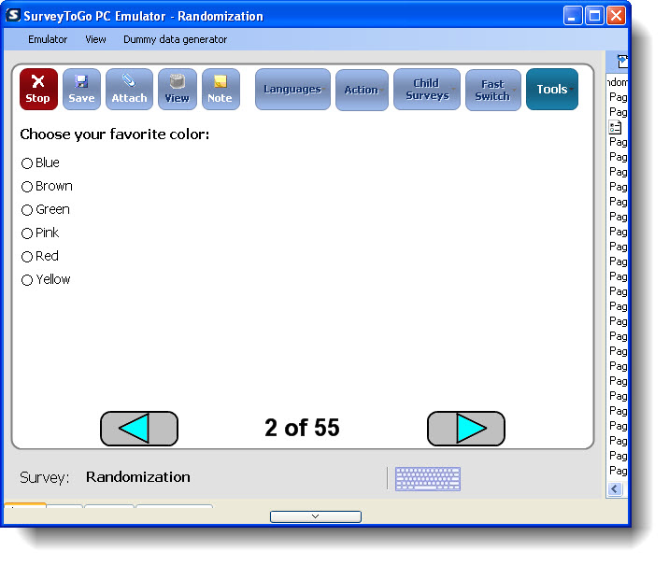669x565 pixels.
Task: Open the View database icon button
Action: pos(178,89)
